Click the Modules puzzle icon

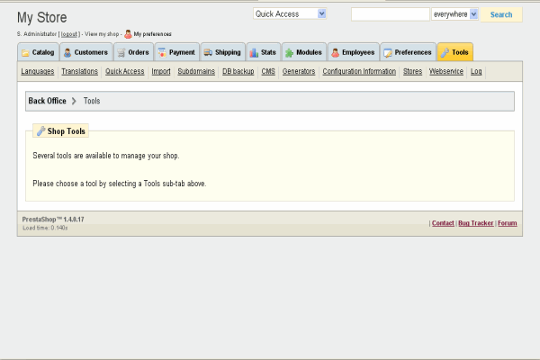[x=289, y=52]
